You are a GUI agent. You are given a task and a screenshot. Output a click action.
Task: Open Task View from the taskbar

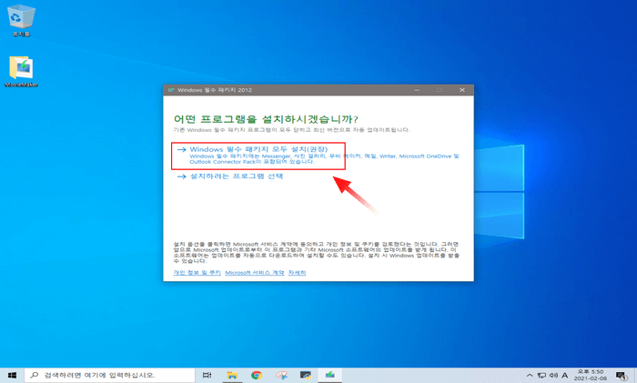207,376
